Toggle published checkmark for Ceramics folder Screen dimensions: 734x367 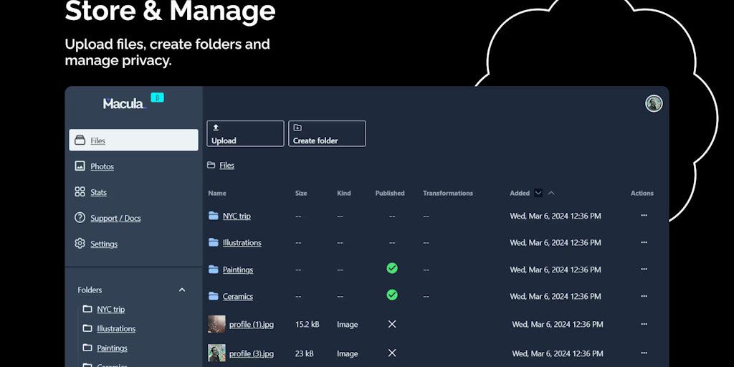[x=391, y=295]
